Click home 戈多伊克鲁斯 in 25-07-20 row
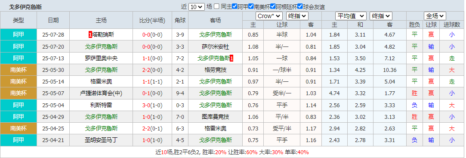The width and height of the screenshot is (466, 158). [101, 46]
